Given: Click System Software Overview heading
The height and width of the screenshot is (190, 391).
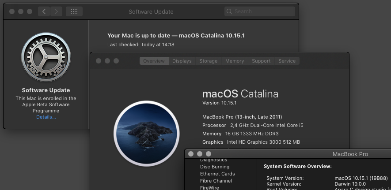Looking at the screenshot, I should (x=298, y=166).
